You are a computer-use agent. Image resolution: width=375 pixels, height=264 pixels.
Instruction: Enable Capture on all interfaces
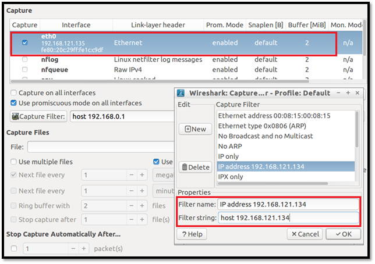[x=15, y=93]
